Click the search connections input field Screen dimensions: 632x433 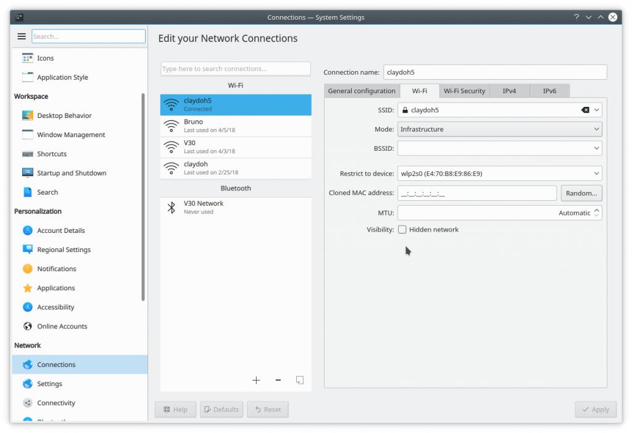point(235,69)
